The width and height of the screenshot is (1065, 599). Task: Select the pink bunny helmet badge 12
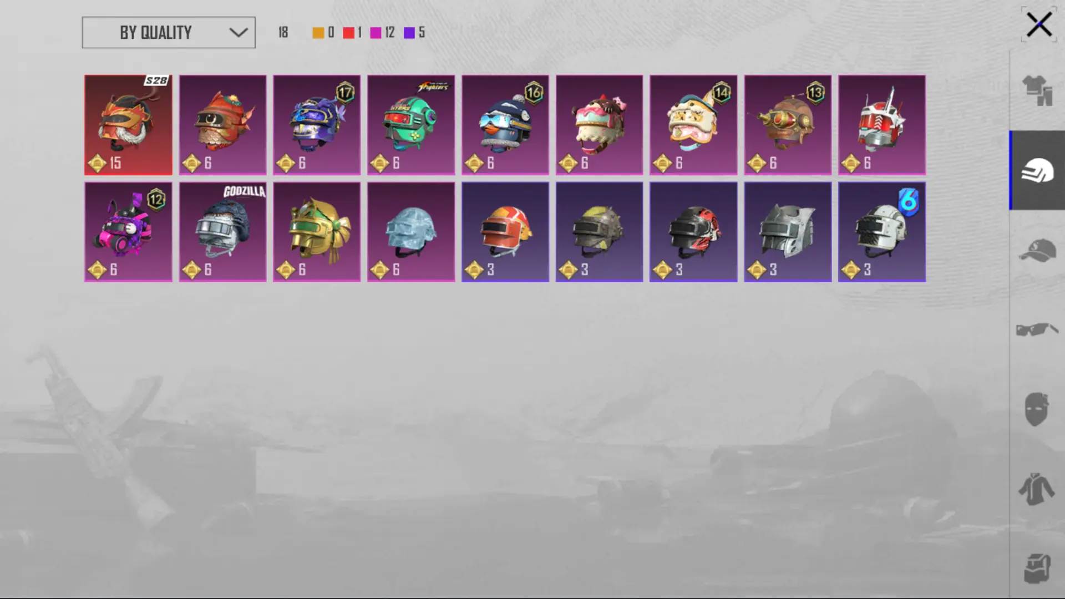tap(128, 232)
